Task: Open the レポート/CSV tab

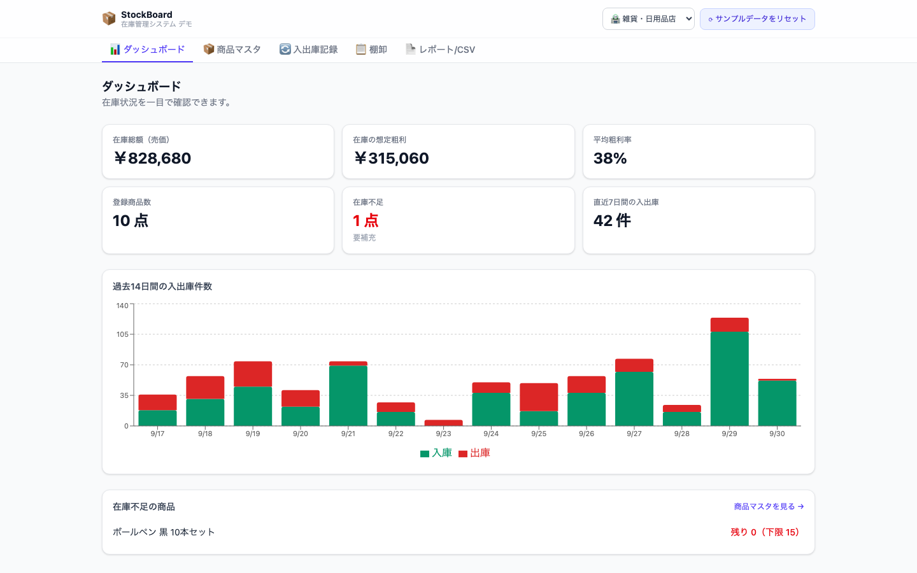Action: (440, 50)
